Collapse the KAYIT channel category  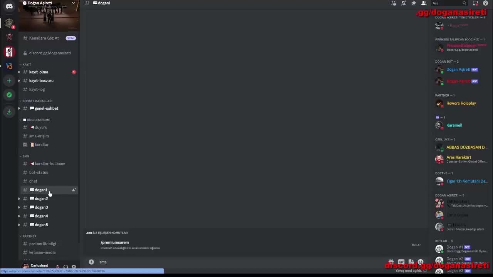27,64
